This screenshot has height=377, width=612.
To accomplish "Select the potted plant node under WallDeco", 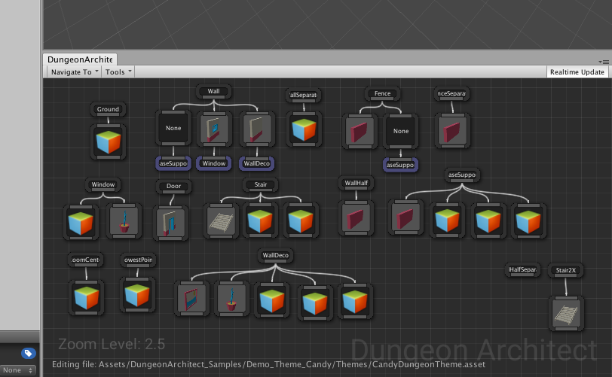I will coord(231,298).
